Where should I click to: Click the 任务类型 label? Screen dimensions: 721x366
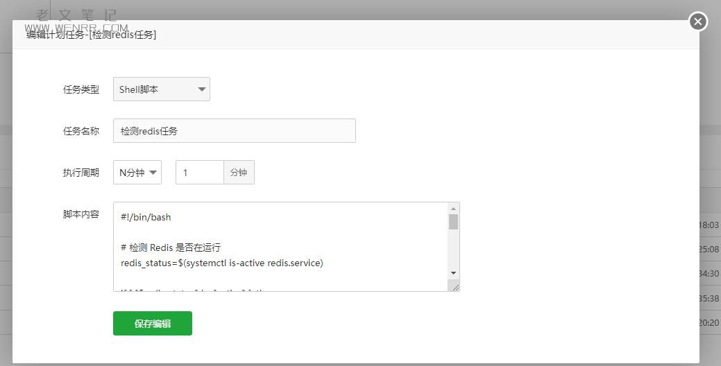point(81,89)
